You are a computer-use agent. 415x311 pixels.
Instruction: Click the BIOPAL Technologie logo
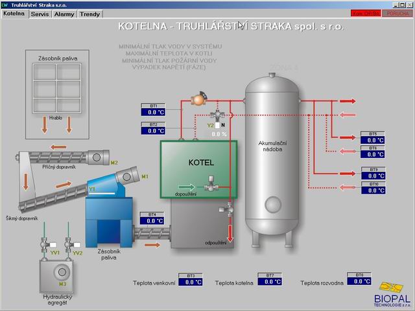pyautogui.click(x=392, y=292)
